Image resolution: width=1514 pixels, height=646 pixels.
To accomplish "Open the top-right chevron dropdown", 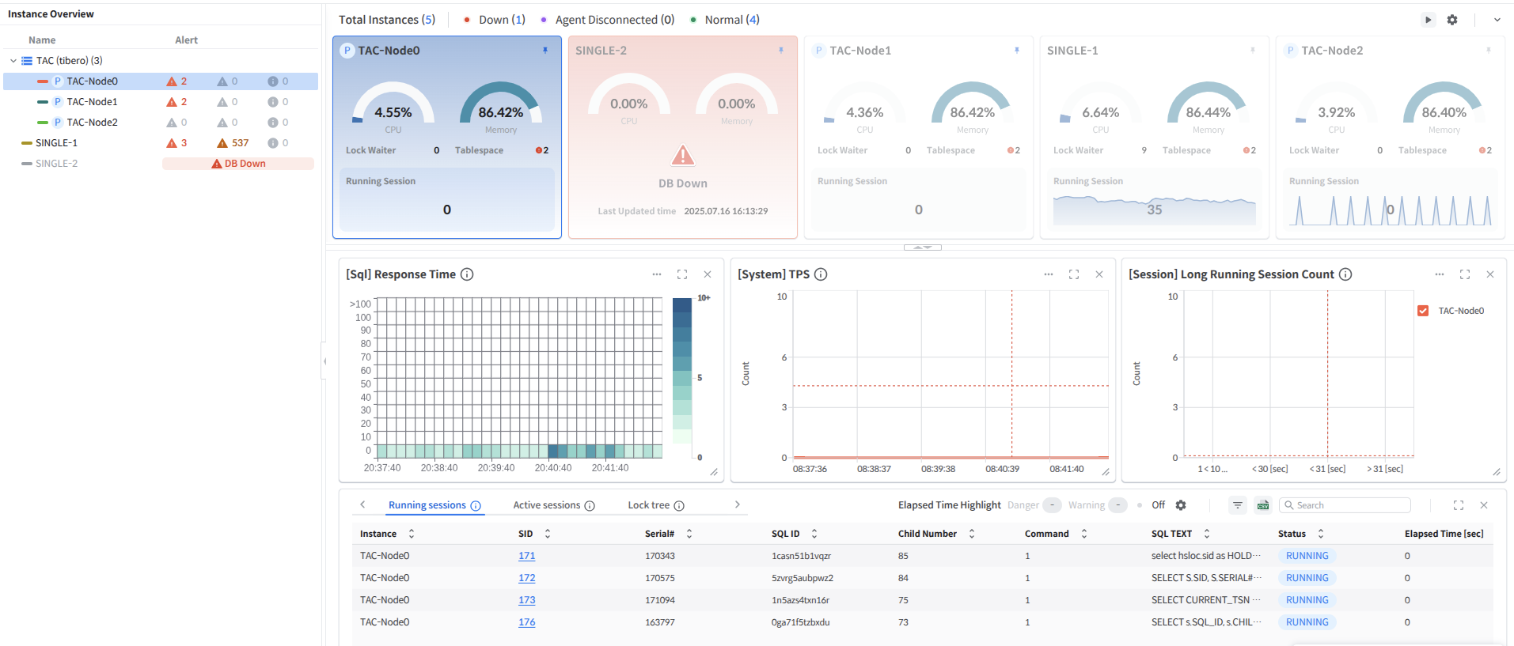I will [x=1497, y=20].
